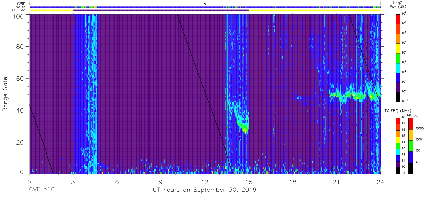Click the y-axis tick label '20'
This screenshot has height=197, width=428.
coord(20,142)
